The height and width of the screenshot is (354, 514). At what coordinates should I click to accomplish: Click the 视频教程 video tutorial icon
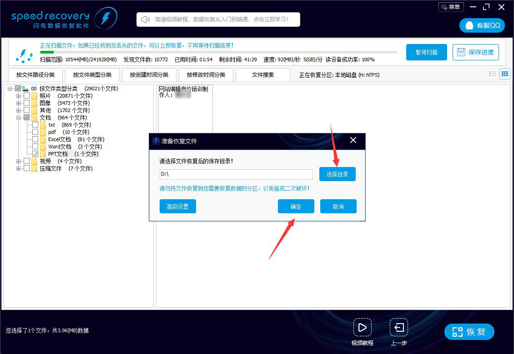(x=363, y=328)
